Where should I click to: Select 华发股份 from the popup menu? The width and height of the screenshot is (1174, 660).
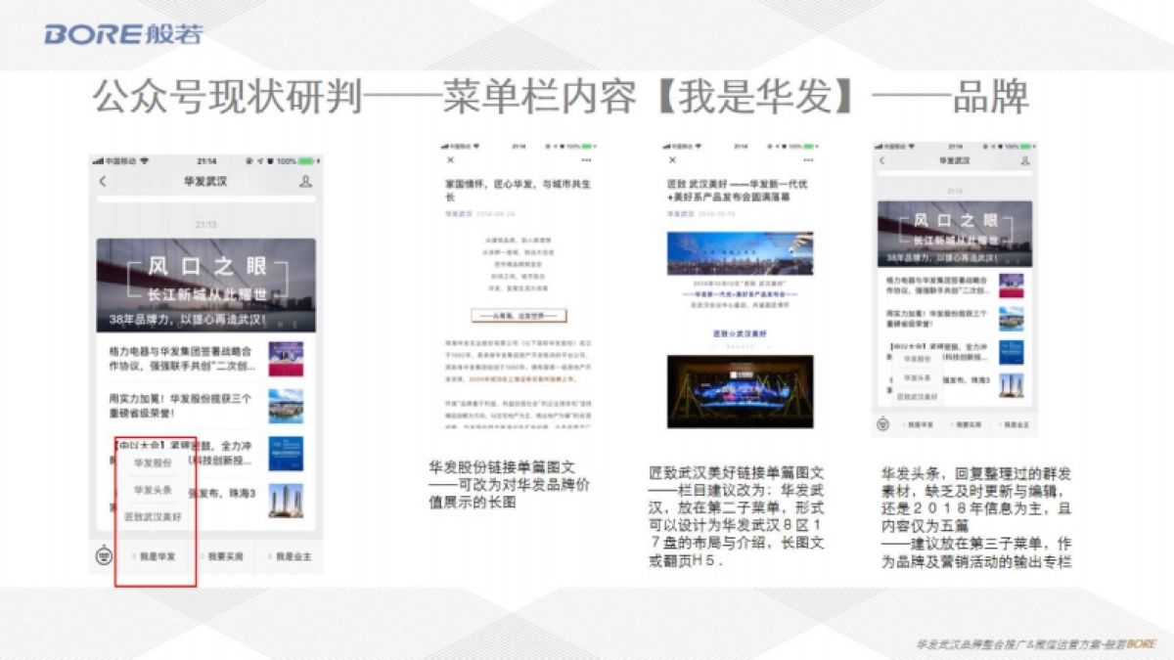tap(154, 462)
